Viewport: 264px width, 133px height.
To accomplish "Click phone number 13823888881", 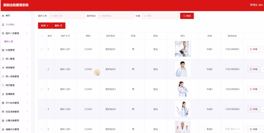I will tap(232, 49).
